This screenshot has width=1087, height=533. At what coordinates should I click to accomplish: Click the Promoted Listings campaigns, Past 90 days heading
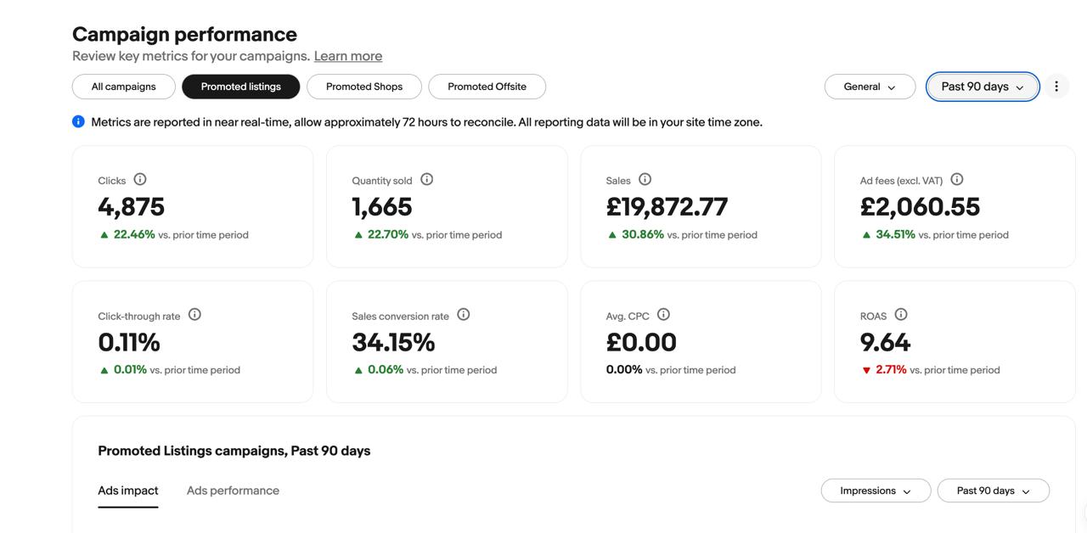(234, 451)
